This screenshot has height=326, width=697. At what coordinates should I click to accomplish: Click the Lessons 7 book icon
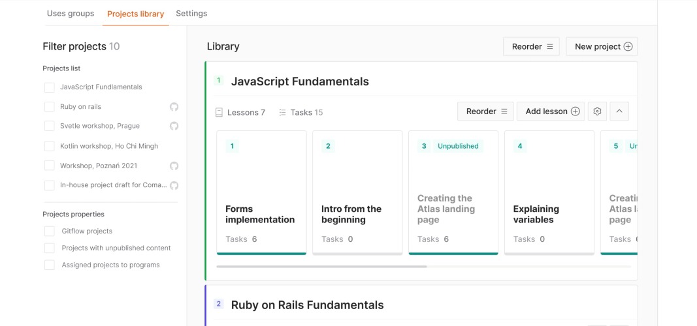(219, 113)
